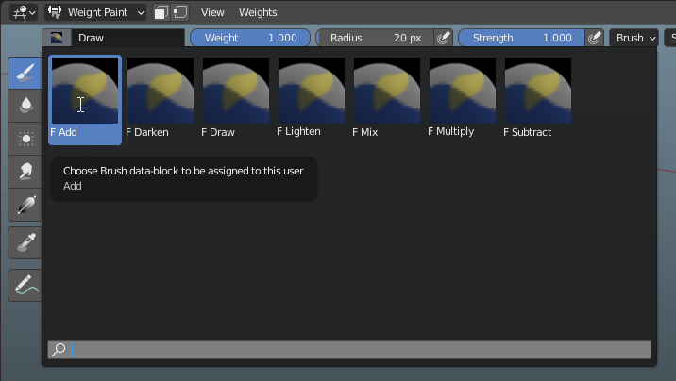The height and width of the screenshot is (381, 676).
Task: Select the Average tool in toolbar
Action: (x=25, y=139)
